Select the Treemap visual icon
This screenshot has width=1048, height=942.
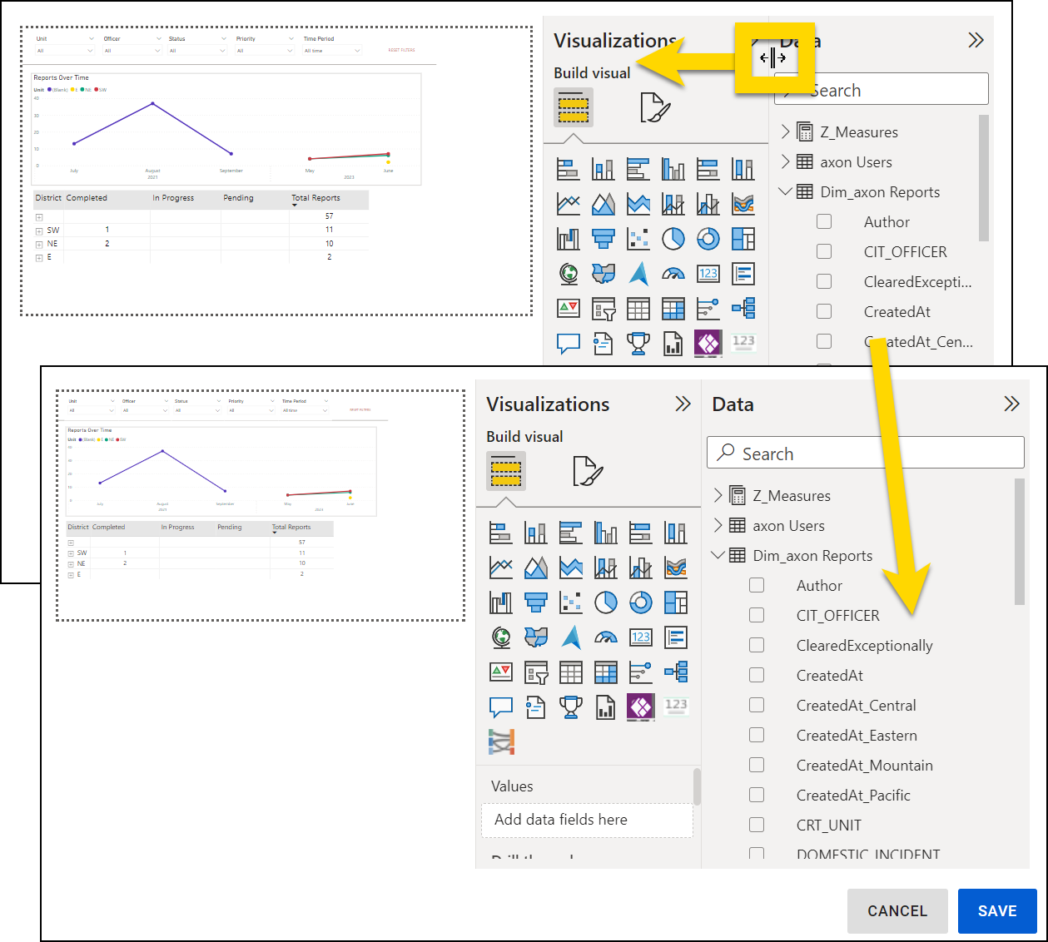coord(675,602)
